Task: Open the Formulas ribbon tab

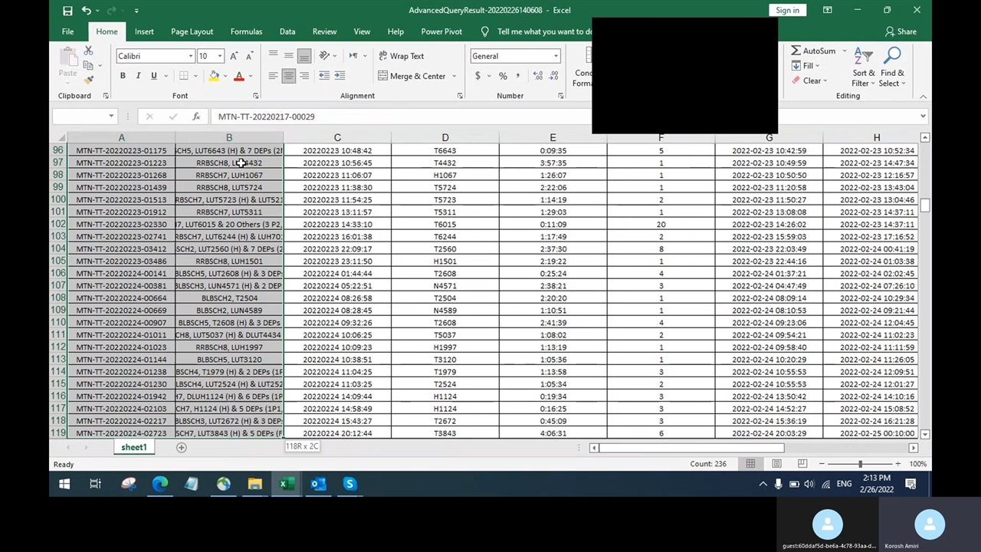Action: (246, 31)
